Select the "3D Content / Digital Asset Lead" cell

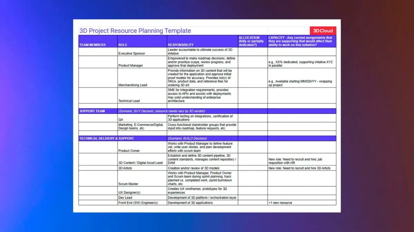point(142,159)
